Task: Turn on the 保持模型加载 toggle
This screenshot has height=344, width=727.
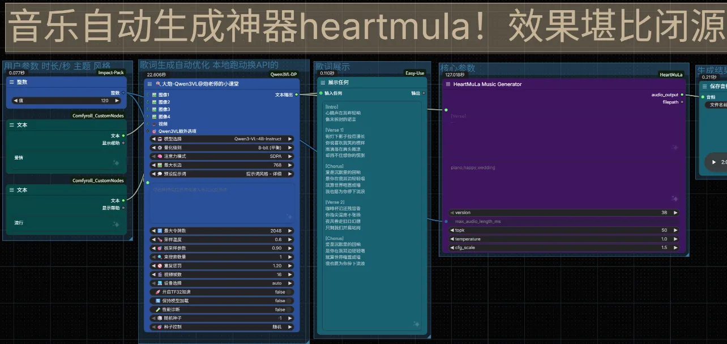Action: (x=288, y=301)
